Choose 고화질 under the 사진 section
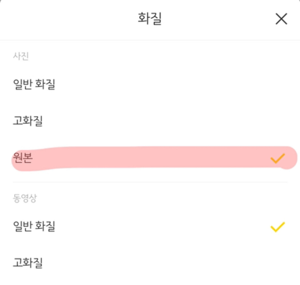The height and width of the screenshot is (285, 300). 28,121
